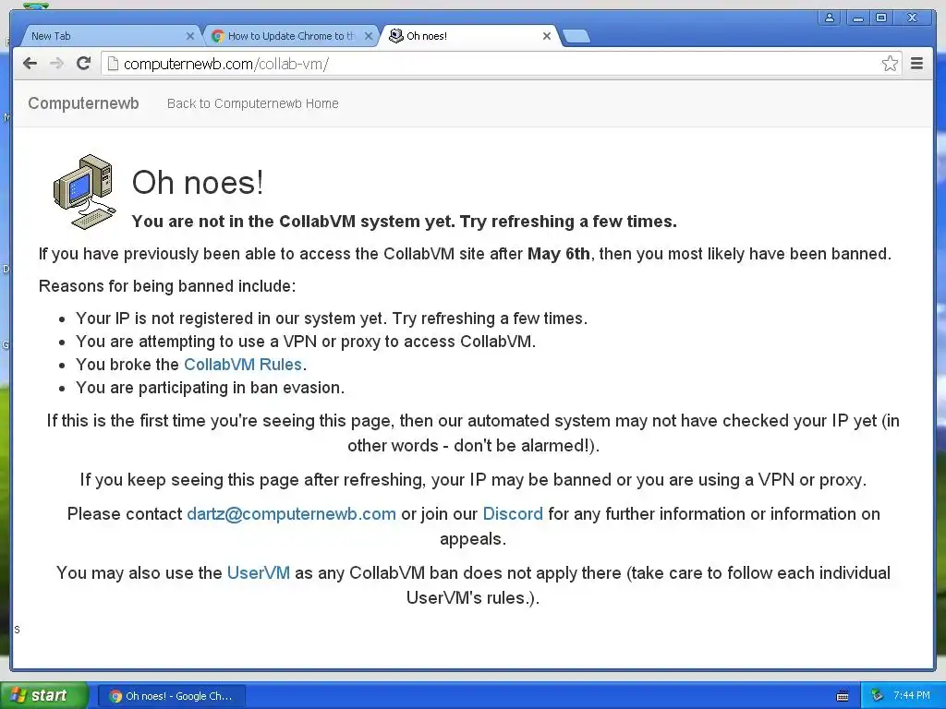This screenshot has width=946, height=709.
Task: Click the 7:44 PM taskbar clock
Action: pos(912,696)
